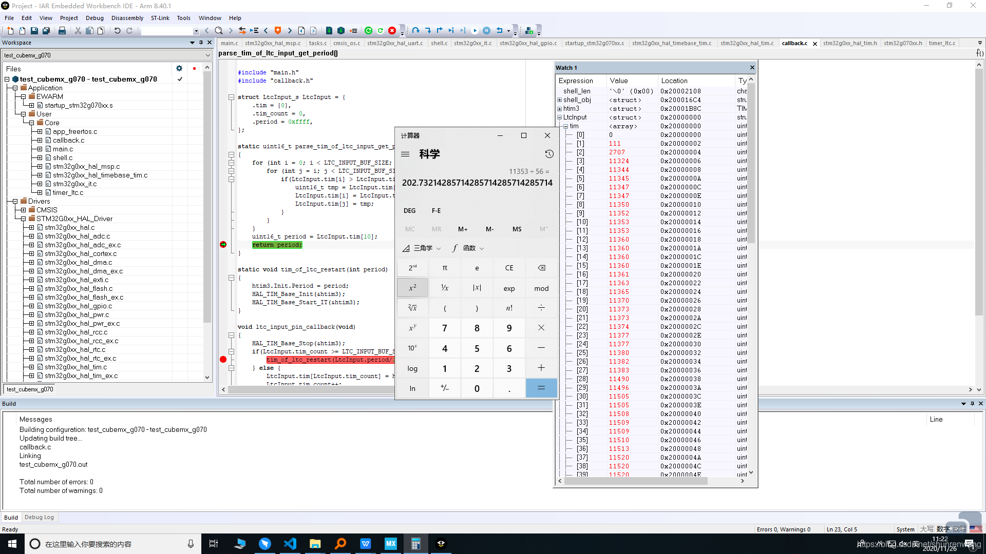Switch to Debug Log tab
This screenshot has height=554, width=986.
39,517
